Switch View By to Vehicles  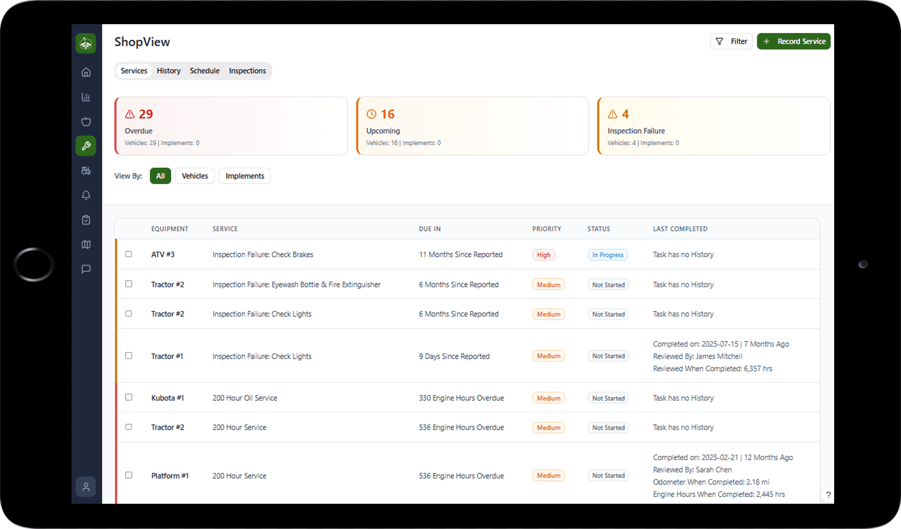(194, 176)
